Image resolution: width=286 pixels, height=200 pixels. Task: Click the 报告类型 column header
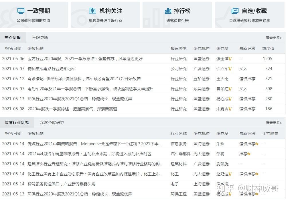[179, 48]
